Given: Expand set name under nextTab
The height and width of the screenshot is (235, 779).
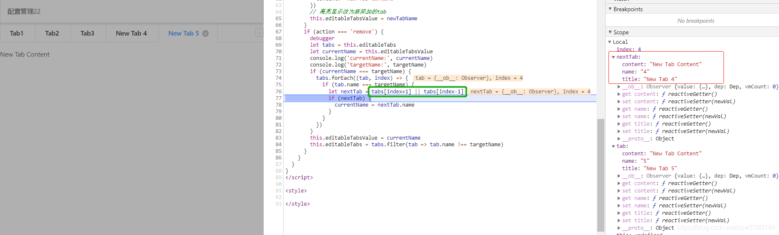Looking at the screenshot, I should pyautogui.click(x=619, y=116).
